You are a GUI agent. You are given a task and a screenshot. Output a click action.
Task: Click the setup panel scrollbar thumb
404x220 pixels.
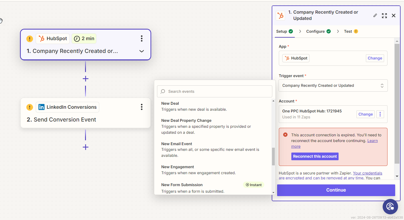coord(397,104)
